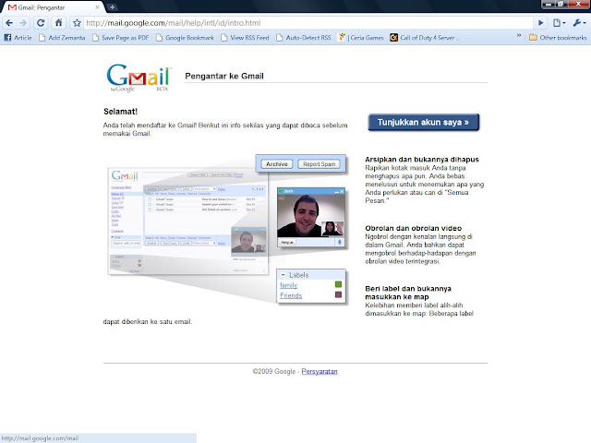Image resolution: width=591 pixels, height=443 pixels.
Task: Minimize the Chrome browser window
Action: tap(549, 4)
